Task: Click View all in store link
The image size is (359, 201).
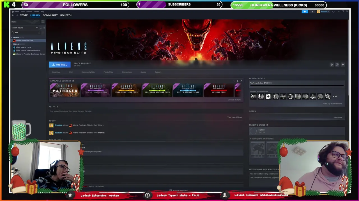Action: click(234, 100)
